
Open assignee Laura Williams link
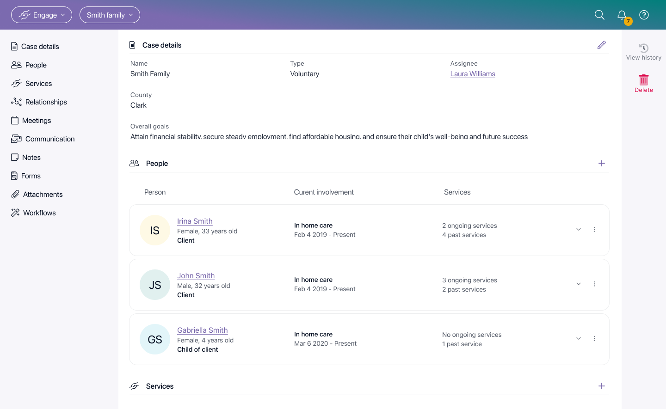[472, 74]
